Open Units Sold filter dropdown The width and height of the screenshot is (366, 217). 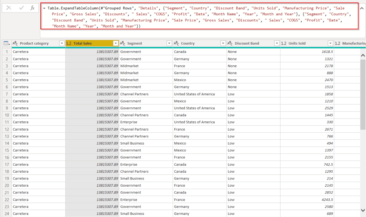[330, 43]
